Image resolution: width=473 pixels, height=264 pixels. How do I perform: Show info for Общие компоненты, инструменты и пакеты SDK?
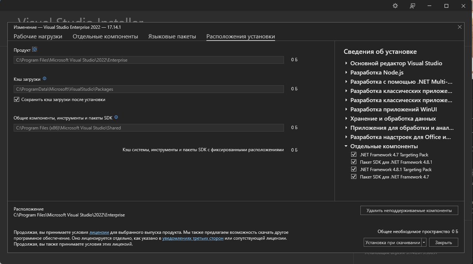tap(116, 117)
